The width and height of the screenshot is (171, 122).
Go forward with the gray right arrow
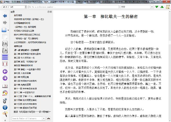[5, 23]
